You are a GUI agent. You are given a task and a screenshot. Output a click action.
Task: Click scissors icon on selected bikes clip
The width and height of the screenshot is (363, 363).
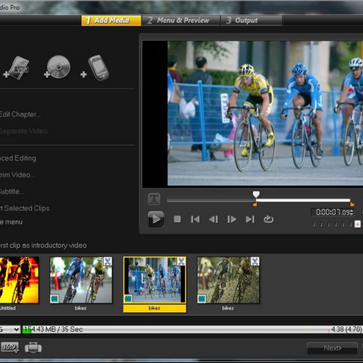[181, 261]
